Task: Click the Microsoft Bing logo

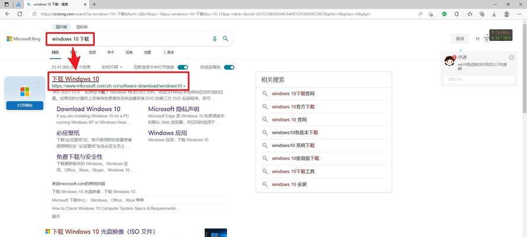Action: 24,39
